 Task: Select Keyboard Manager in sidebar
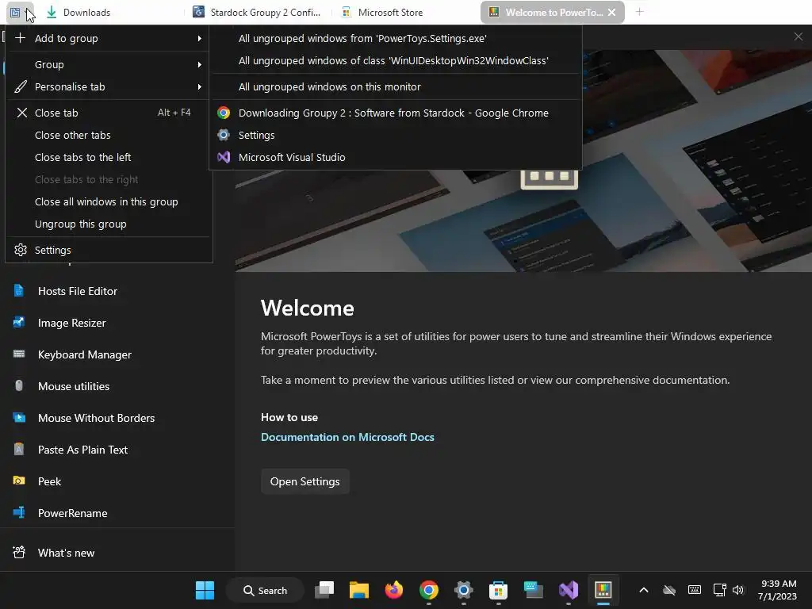pos(117,354)
